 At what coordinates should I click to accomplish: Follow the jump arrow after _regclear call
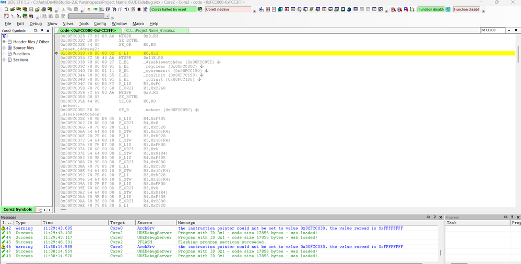coord(202,66)
